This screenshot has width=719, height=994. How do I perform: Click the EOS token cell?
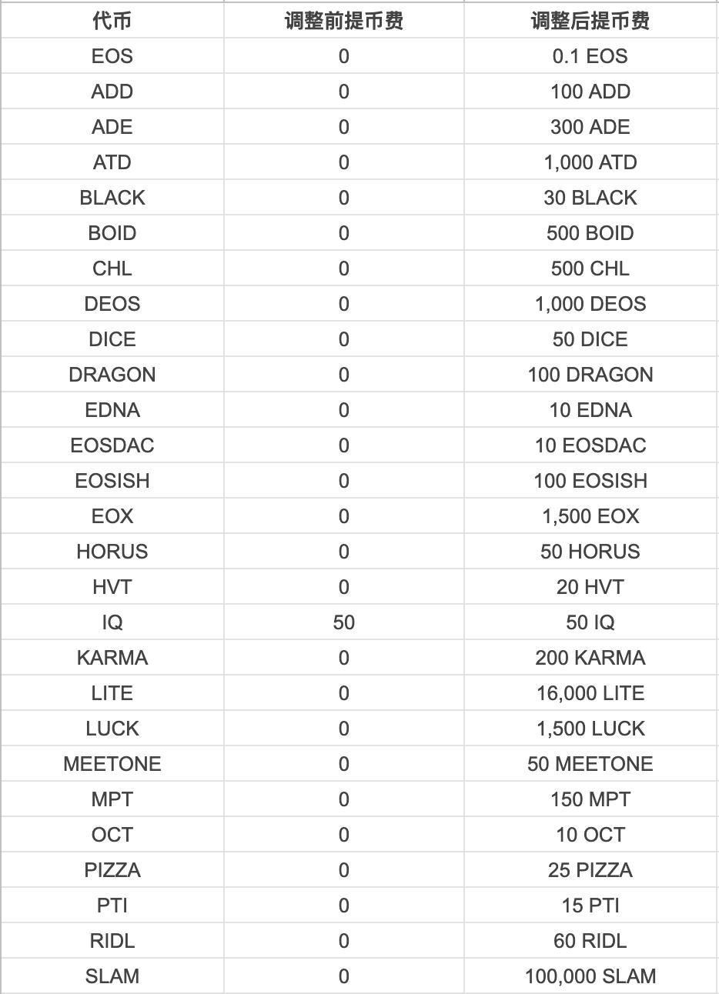click(x=112, y=56)
